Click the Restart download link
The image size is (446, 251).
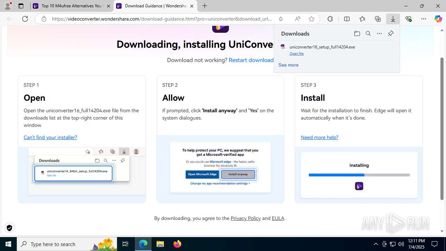click(x=251, y=60)
